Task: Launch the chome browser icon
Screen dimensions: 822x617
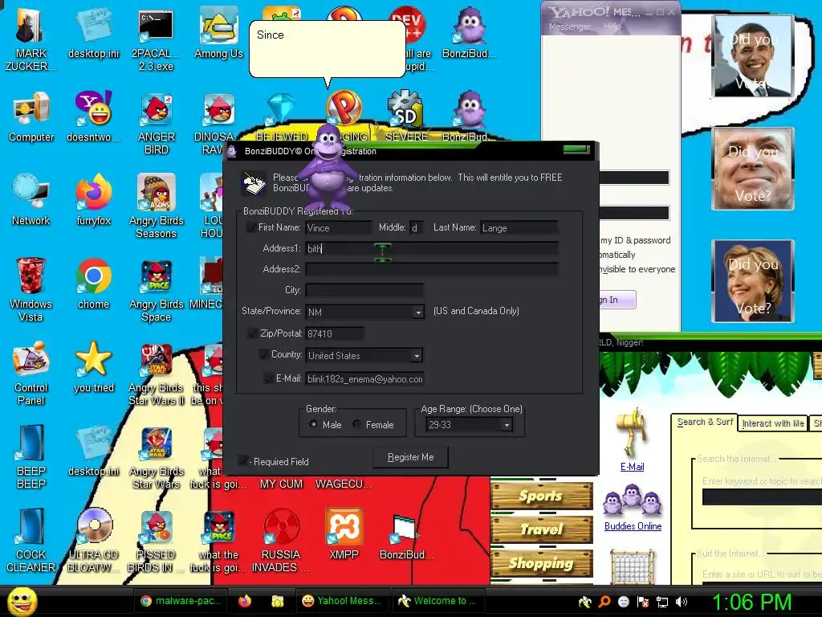Action: [x=93, y=284]
